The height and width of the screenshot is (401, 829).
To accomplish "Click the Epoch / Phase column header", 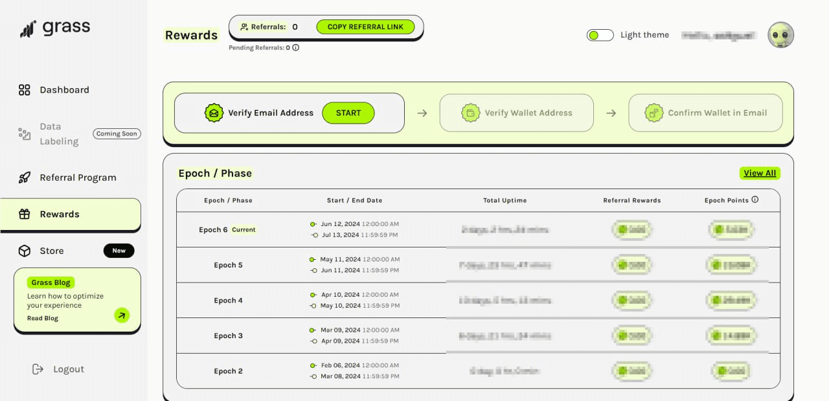I will (x=229, y=200).
